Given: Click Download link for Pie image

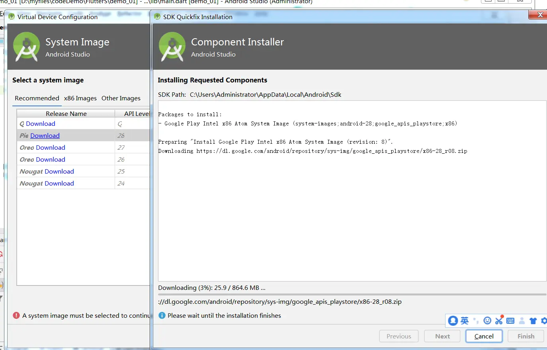Looking at the screenshot, I should pos(45,135).
